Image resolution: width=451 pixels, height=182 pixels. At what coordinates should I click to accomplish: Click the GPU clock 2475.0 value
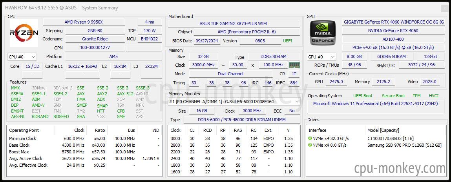pos(336,82)
